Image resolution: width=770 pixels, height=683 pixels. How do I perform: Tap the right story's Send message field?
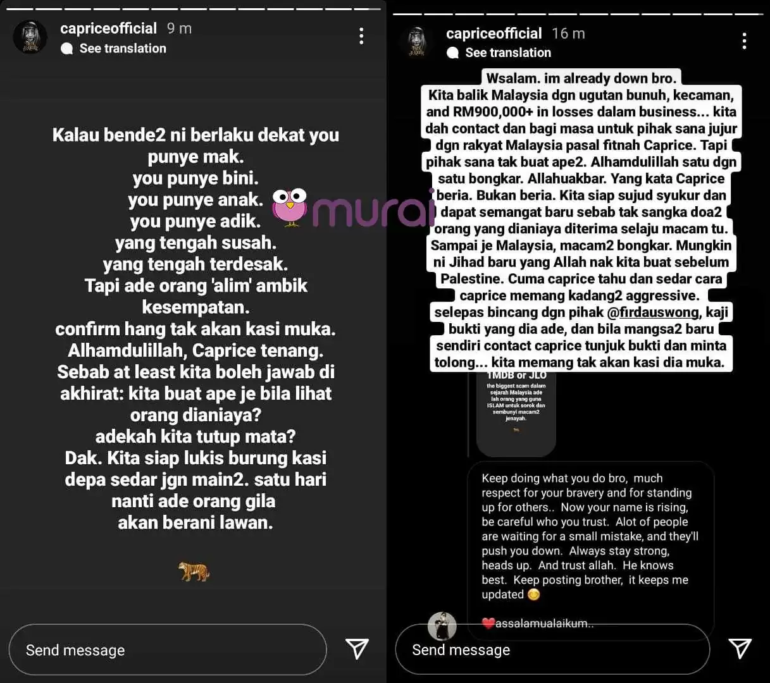pyautogui.click(x=552, y=649)
